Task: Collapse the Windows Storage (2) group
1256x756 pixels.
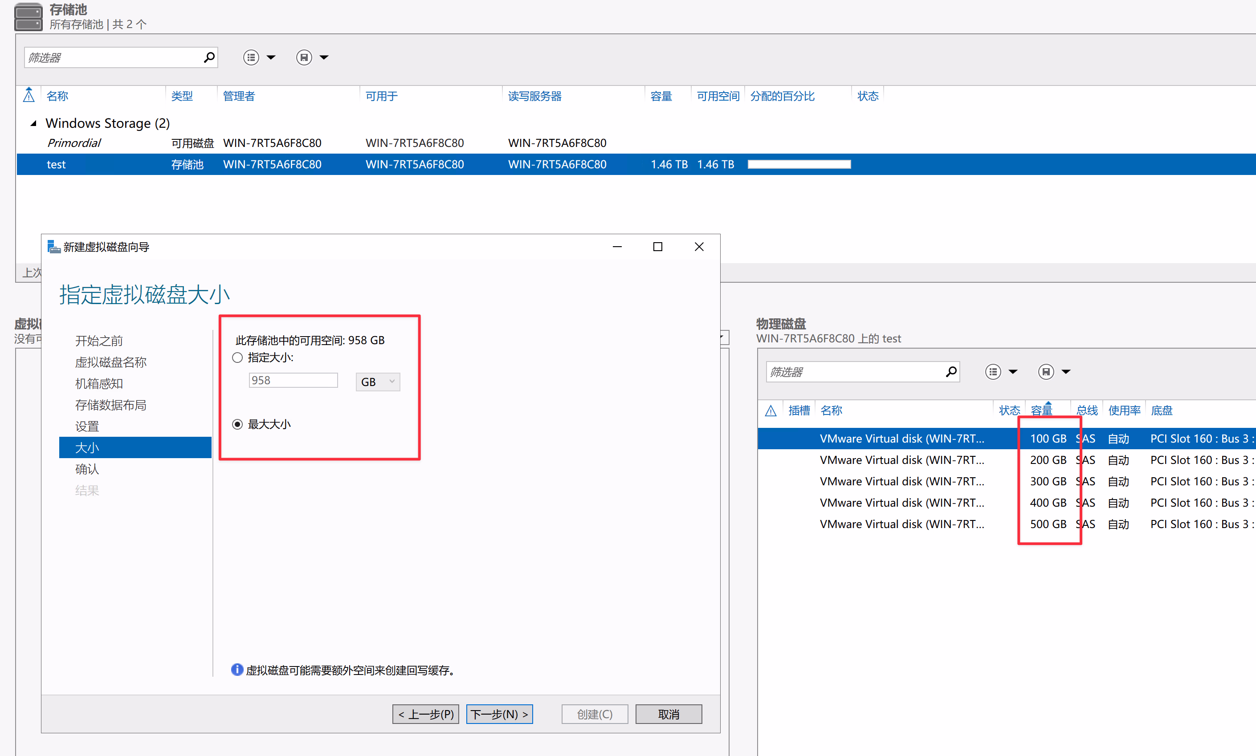Action: [34, 123]
